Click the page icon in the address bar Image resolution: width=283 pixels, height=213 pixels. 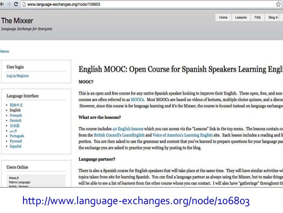pyautogui.click(x=24, y=4)
